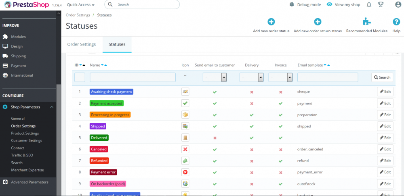Click the On backorder (paid) status icon
This screenshot has width=404, height=196.
[185, 184]
